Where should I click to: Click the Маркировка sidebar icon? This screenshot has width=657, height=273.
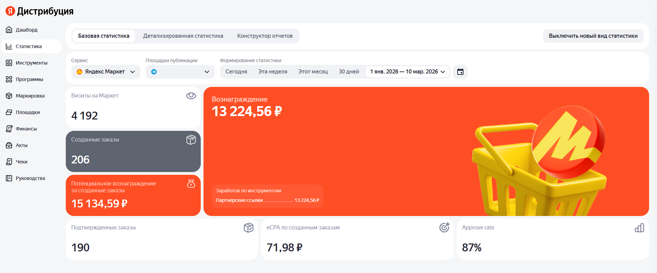point(9,96)
